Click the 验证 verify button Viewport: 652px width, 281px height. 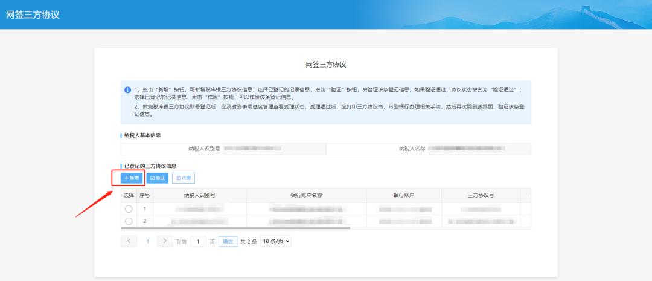(158, 178)
